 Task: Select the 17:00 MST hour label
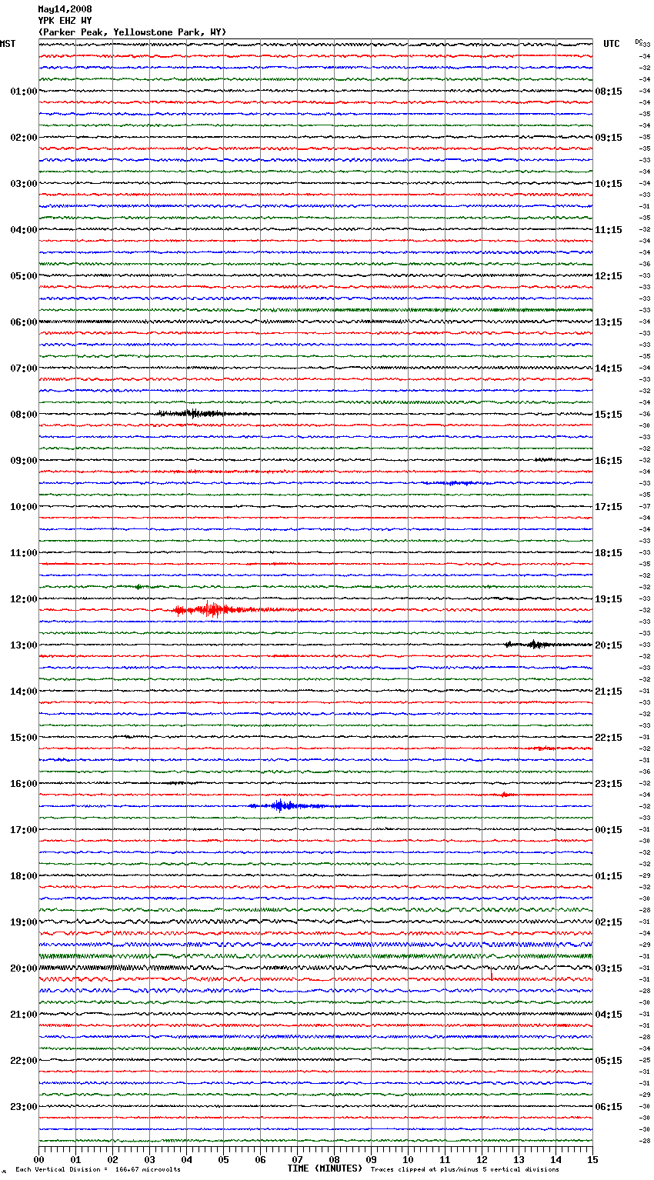coord(24,830)
